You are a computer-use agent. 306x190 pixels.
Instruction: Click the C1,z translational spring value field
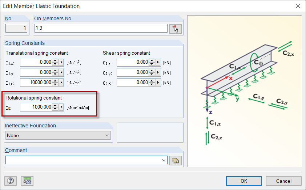point(36,83)
